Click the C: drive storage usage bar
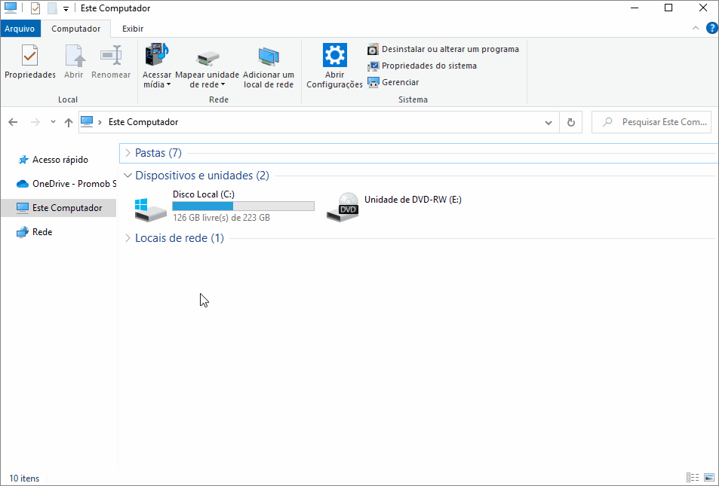Screen dimensions: 719x486 [x=243, y=206]
